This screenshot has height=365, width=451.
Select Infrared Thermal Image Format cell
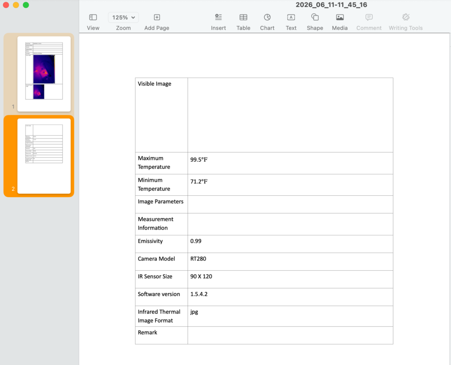click(x=161, y=316)
